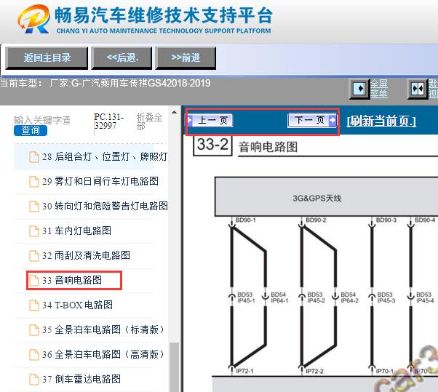Click document icon beside item 35
438x392 pixels.
coord(34,329)
